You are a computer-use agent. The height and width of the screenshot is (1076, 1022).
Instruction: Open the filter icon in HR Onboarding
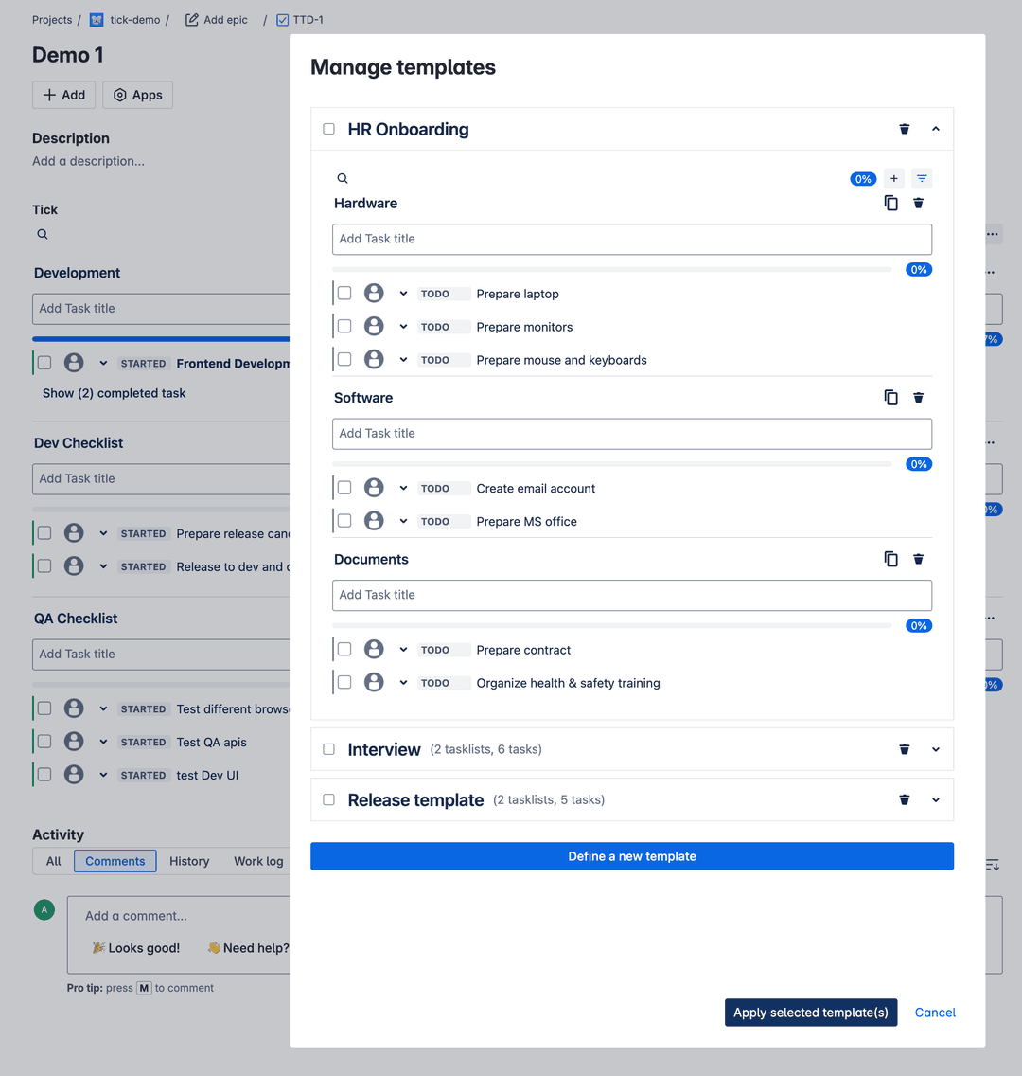[922, 178]
